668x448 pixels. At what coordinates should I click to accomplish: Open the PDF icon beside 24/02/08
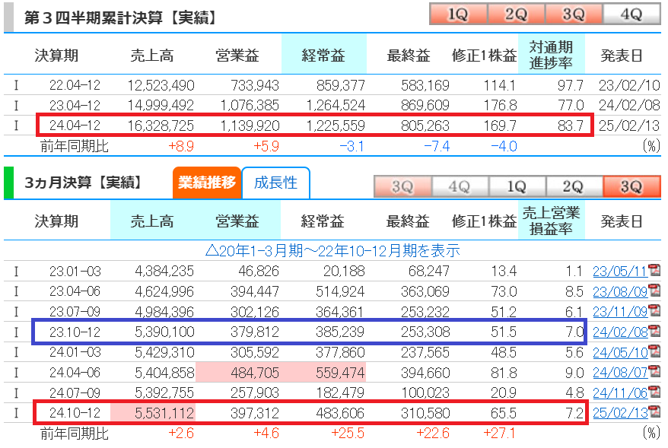[654, 331]
